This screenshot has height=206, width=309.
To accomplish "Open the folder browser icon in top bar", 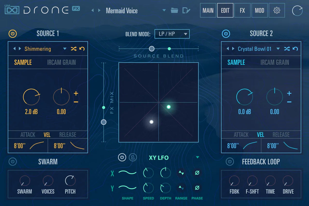I will [175, 10].
